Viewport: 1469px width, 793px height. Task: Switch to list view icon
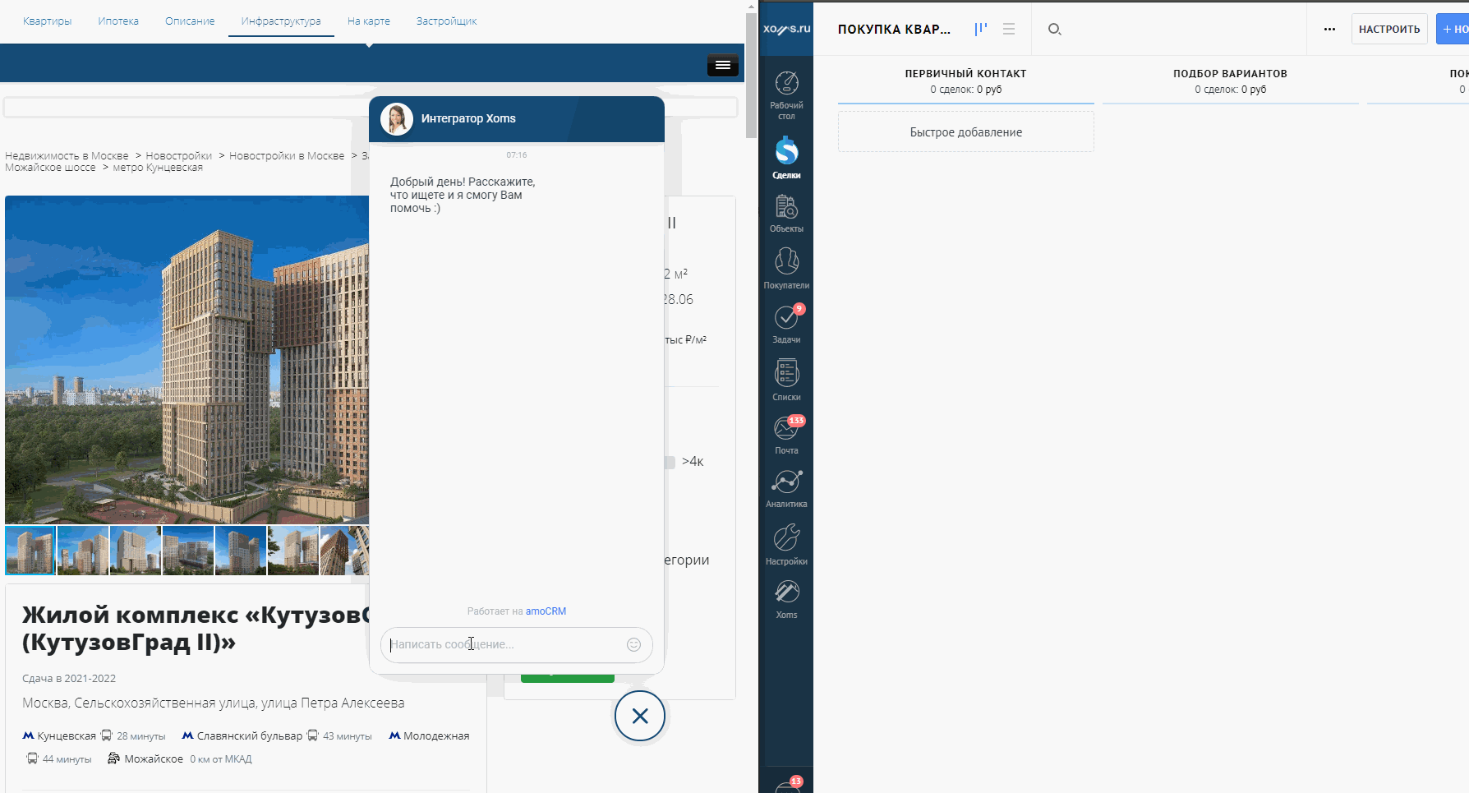[x=1009, y=29]
